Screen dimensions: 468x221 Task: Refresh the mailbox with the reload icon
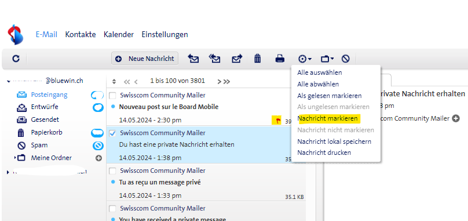coord(16,59)
